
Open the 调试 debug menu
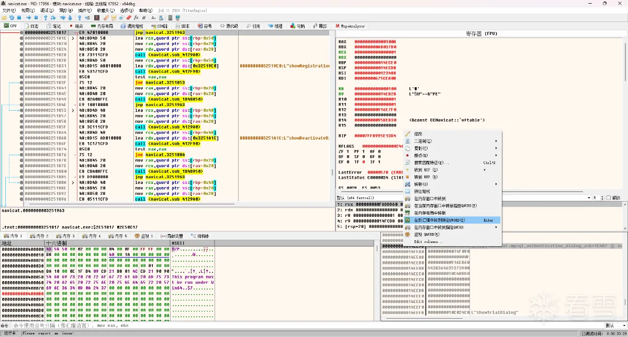coord(47,10)
